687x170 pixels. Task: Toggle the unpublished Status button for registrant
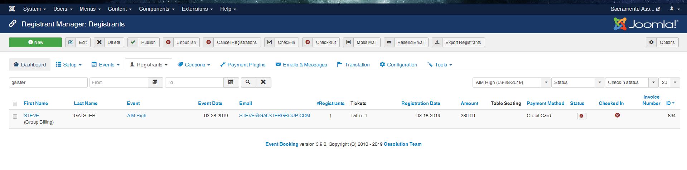coord(581,116)
